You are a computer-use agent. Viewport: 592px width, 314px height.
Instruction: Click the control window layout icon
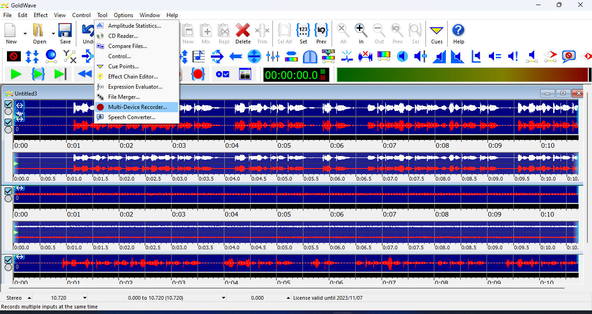click(245, 74)
